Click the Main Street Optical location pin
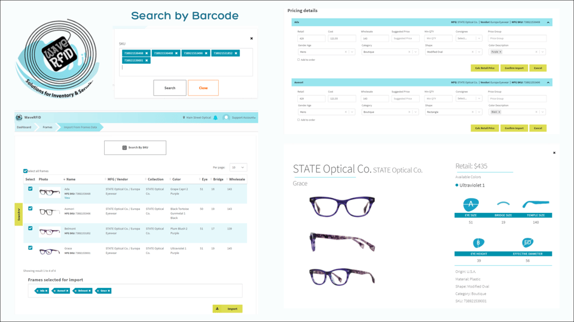The width and height of the screenshot is (574, 322). 184,117
